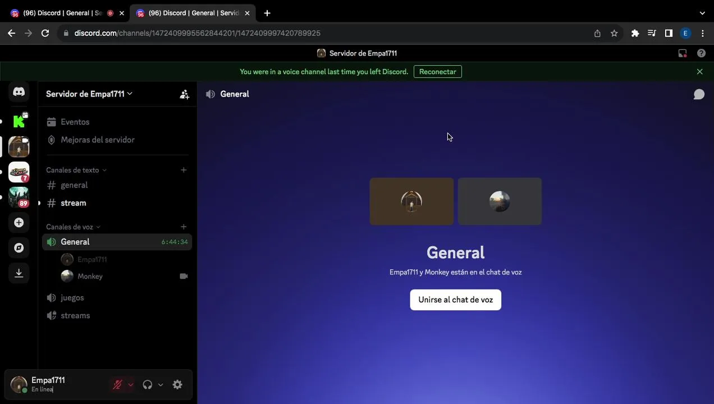Image resolution: width=714 pixels, height=404 pixels.
Task: Click the General channel header title
Action: click(x=235, y=94)
